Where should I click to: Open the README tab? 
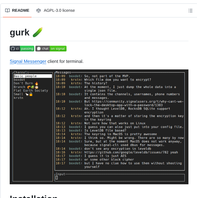tap(17, 11)
